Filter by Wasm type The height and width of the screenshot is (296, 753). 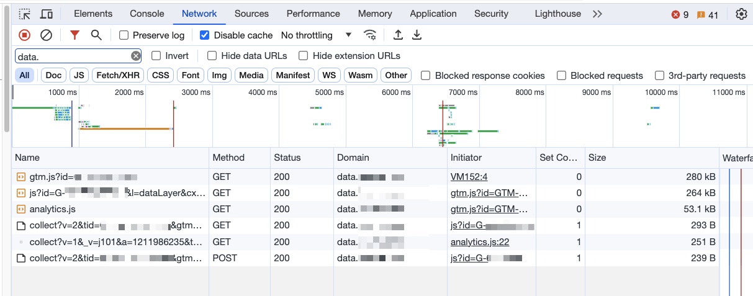coord(361,76)
